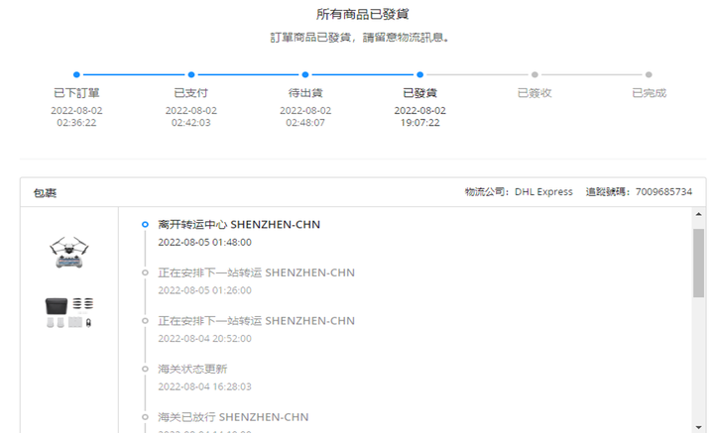Select tracking number 7009685734
The image size is (714, 433).
(663, 192)
